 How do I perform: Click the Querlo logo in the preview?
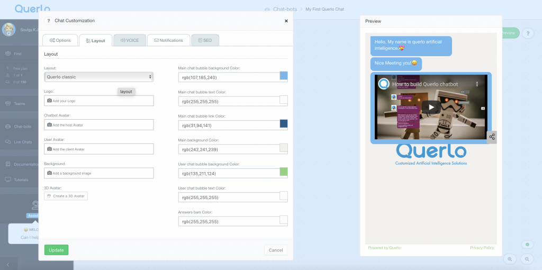click(431, 155)
